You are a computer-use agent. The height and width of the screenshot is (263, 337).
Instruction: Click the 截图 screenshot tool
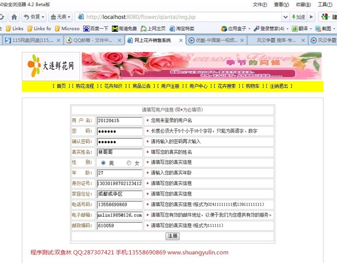pyautogui.click(x=323, y=29)
